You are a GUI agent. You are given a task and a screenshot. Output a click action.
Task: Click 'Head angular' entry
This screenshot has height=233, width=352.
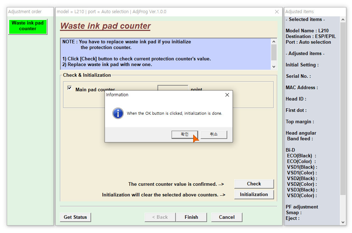click(301, 133)
